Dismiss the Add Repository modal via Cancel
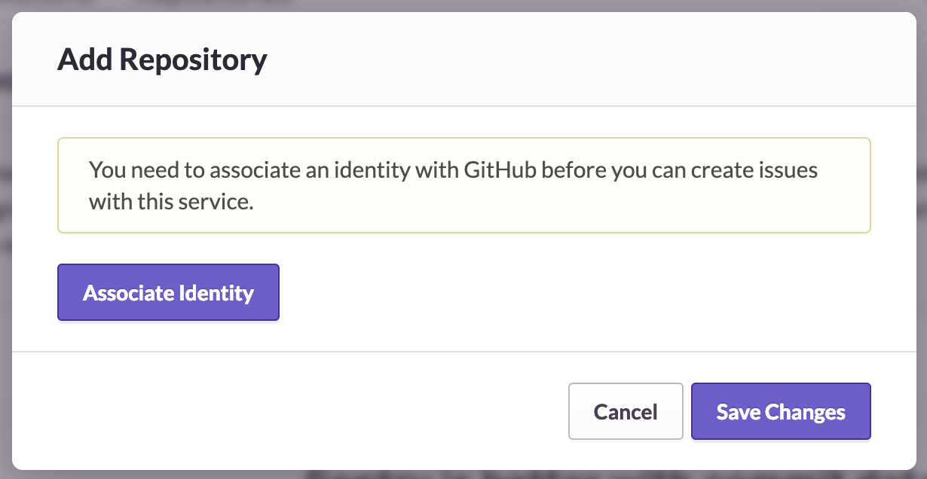This screenshot has width=927, height=479. (x=626, y=411)
